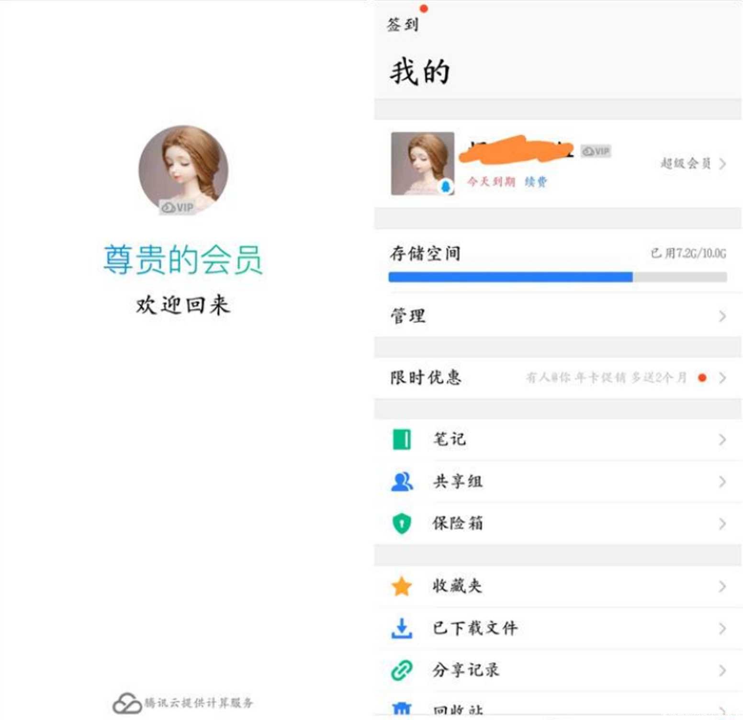Tap the 签到 sign-in button
The height and width of the screenshot is (720, 743).
(403, 24)
